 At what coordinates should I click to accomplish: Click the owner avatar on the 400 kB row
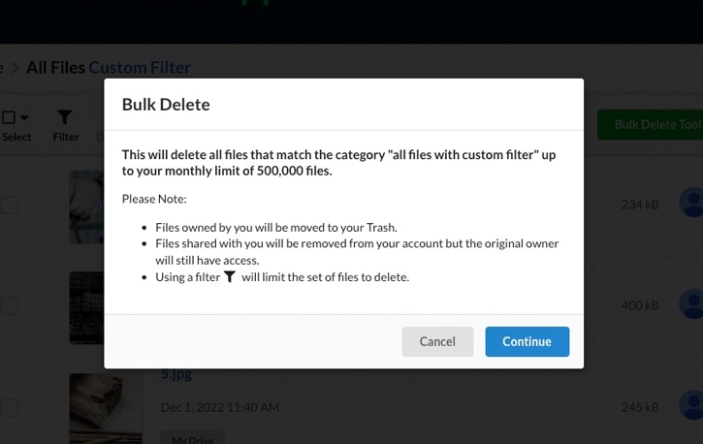pyautogui.click(x=691, y=303)
